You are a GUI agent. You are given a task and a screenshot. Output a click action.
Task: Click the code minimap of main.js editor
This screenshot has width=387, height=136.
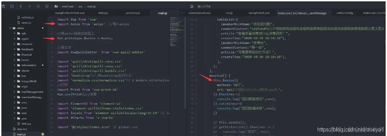pyautogui.click(x=176, y=31)
